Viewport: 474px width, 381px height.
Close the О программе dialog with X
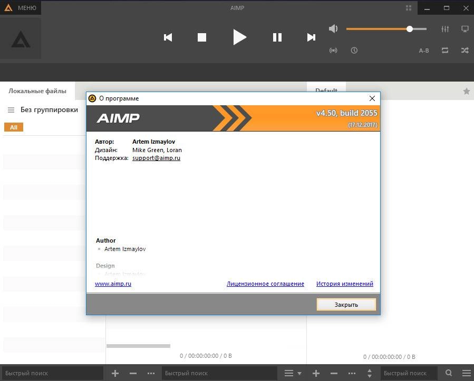[372, 98]
